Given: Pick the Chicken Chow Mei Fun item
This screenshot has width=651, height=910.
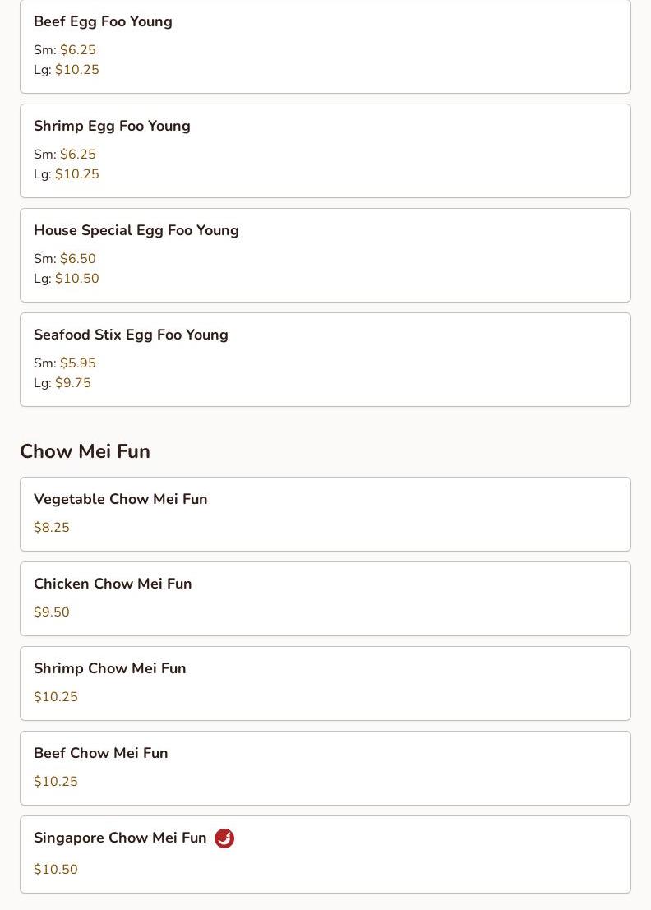Looking at the screenshot, I should click(113, 584).
